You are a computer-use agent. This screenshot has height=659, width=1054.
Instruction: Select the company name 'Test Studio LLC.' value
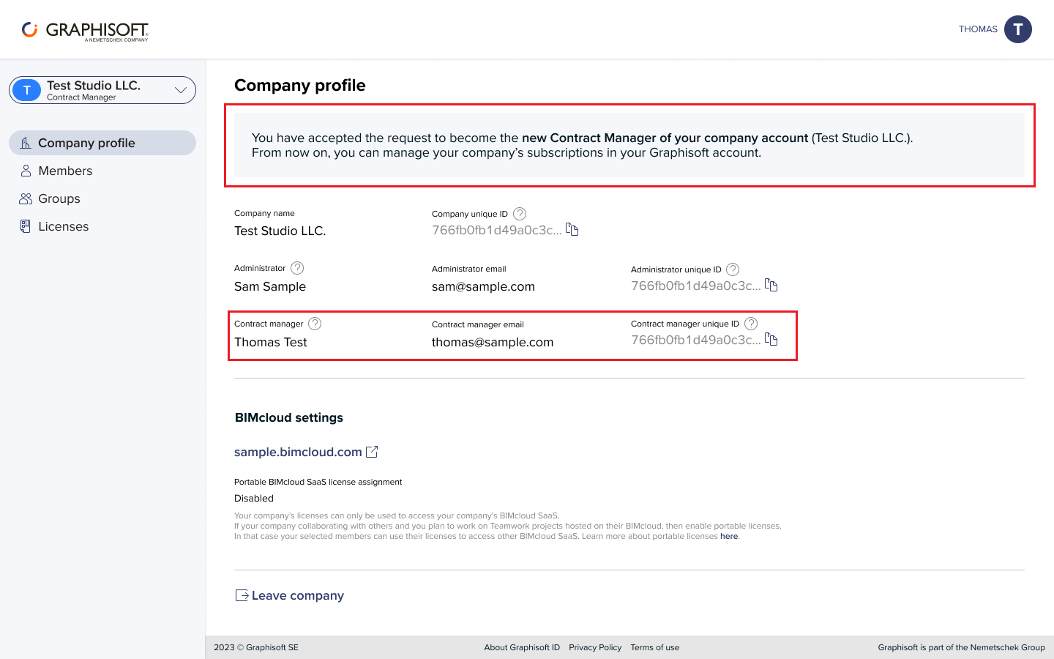tap(280, 231)
